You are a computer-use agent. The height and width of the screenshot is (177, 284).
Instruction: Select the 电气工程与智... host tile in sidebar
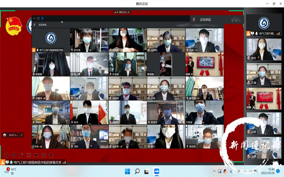click(x=264, y=25)
